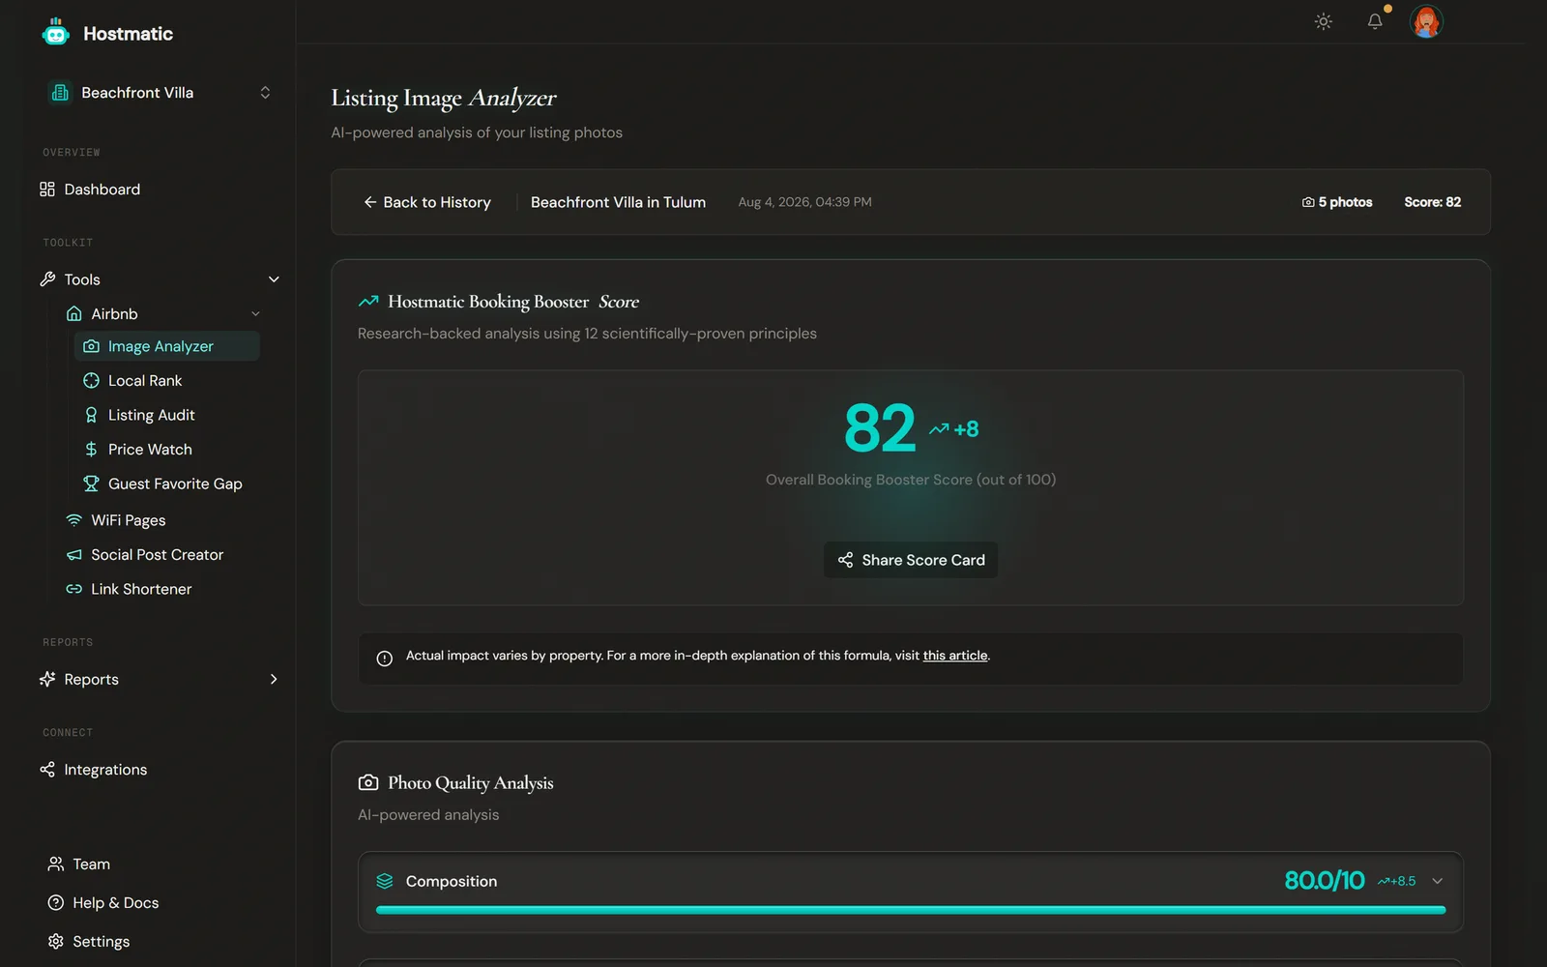This screenshot has width=1547, height=967.
Task: Click the 'Score: 82' header text
Action: coord(1433,202)
